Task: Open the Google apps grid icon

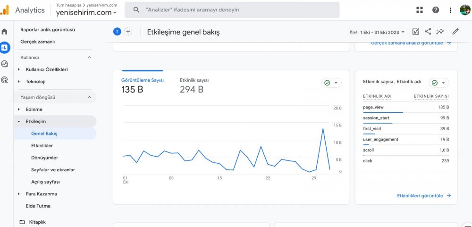Action: (420, 10)
